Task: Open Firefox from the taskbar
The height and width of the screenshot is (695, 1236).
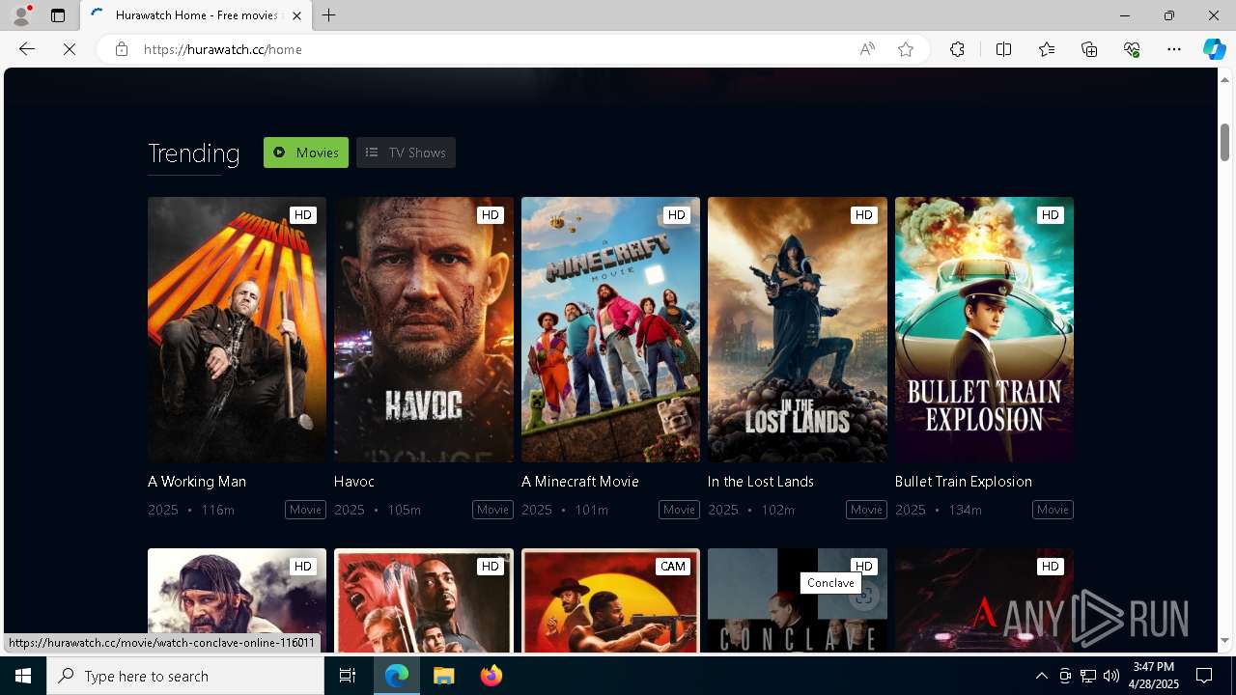Action: point(491,676)
